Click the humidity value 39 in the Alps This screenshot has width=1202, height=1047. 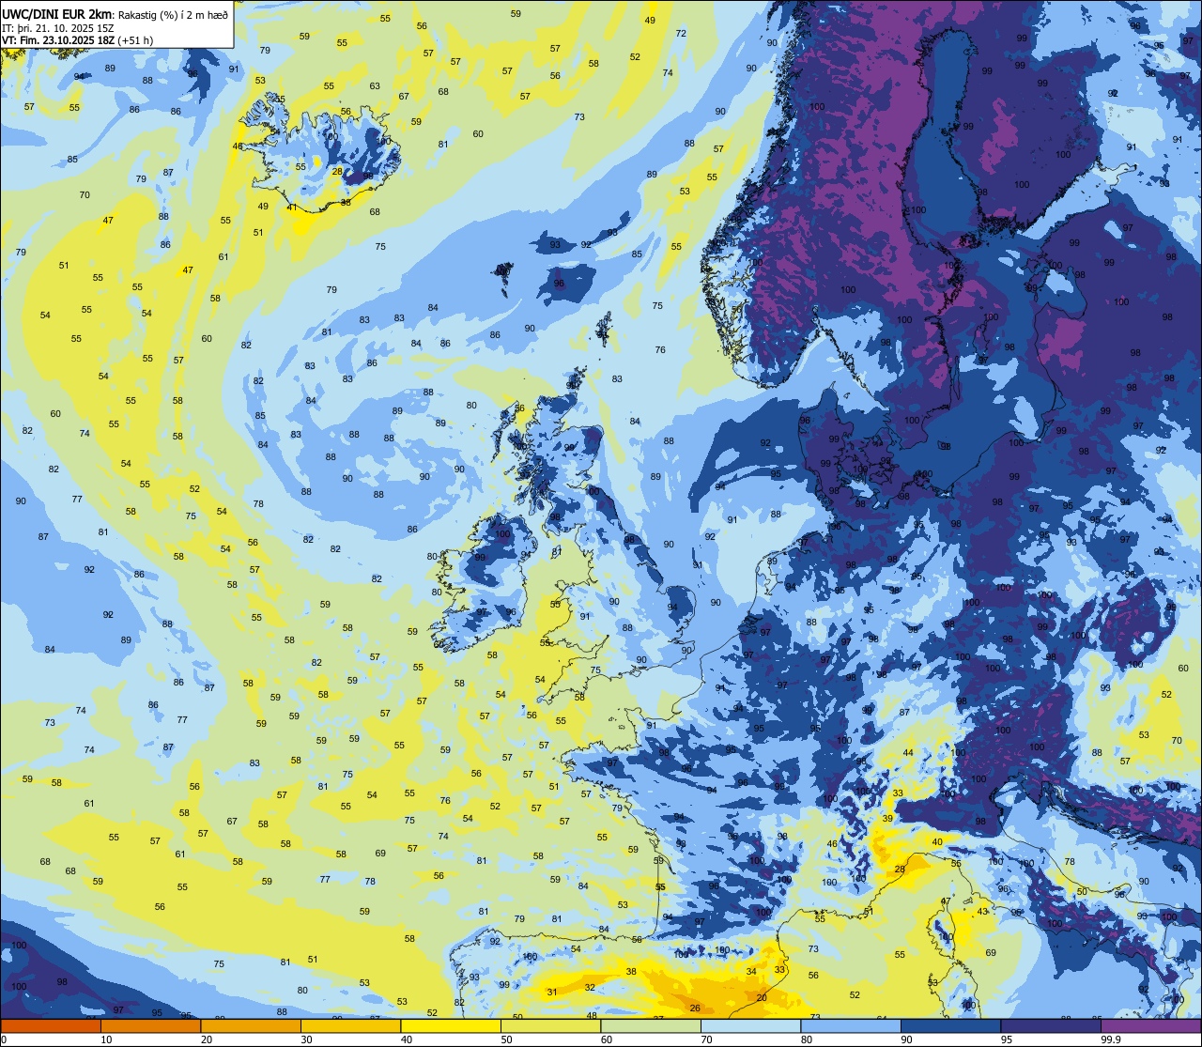point(887,819)
